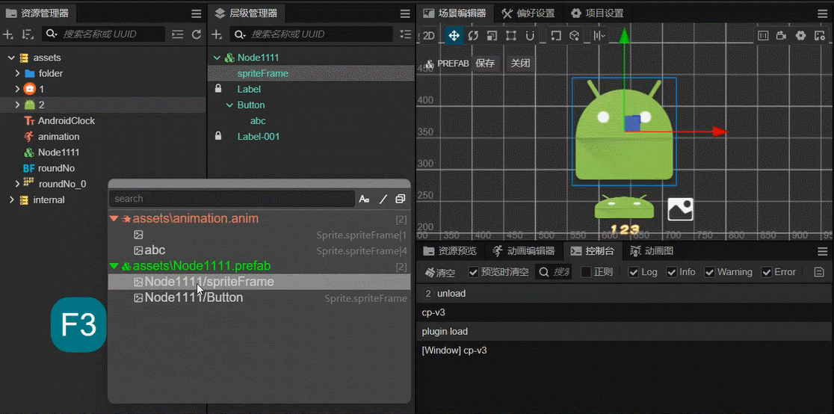Collapse assets\Node1111.prefab search group
Screen dimensions: 834x414
[114, 265]
